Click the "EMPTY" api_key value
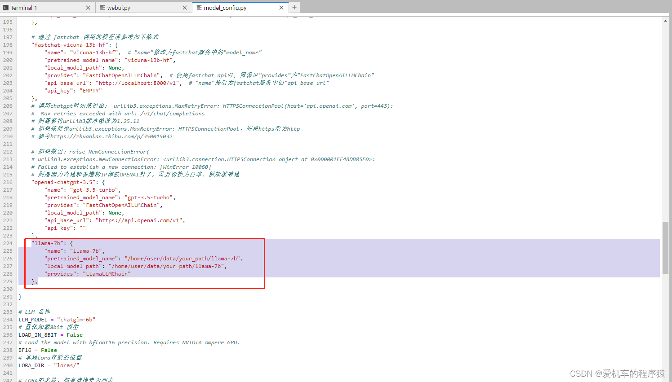Viewport: 672px width, 382px height. click(91, 91)
